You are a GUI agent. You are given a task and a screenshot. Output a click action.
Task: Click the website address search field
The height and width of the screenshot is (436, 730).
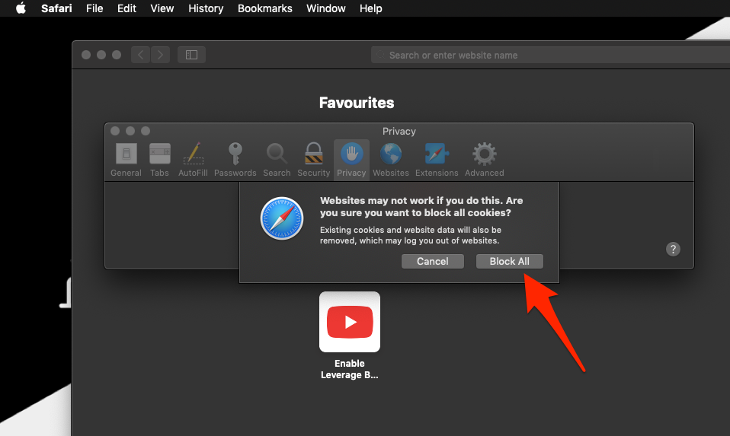pos(533,55)
